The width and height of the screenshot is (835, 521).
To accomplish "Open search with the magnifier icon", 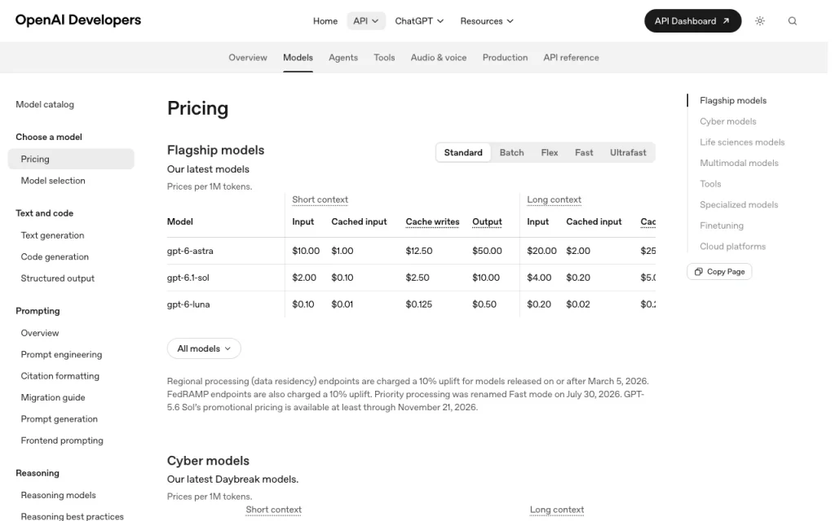I will pyautogui.click(x=793, y=21).
